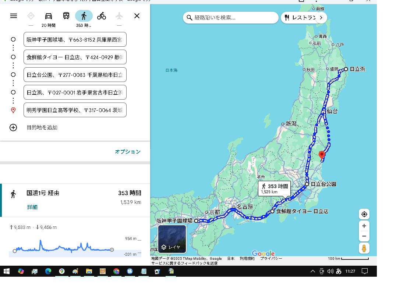Open the volume control in tray
The image size is (396, 287).
[x=330, y=271]
